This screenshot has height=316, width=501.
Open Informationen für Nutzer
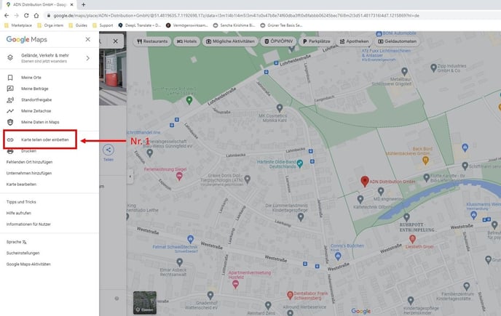28,224
